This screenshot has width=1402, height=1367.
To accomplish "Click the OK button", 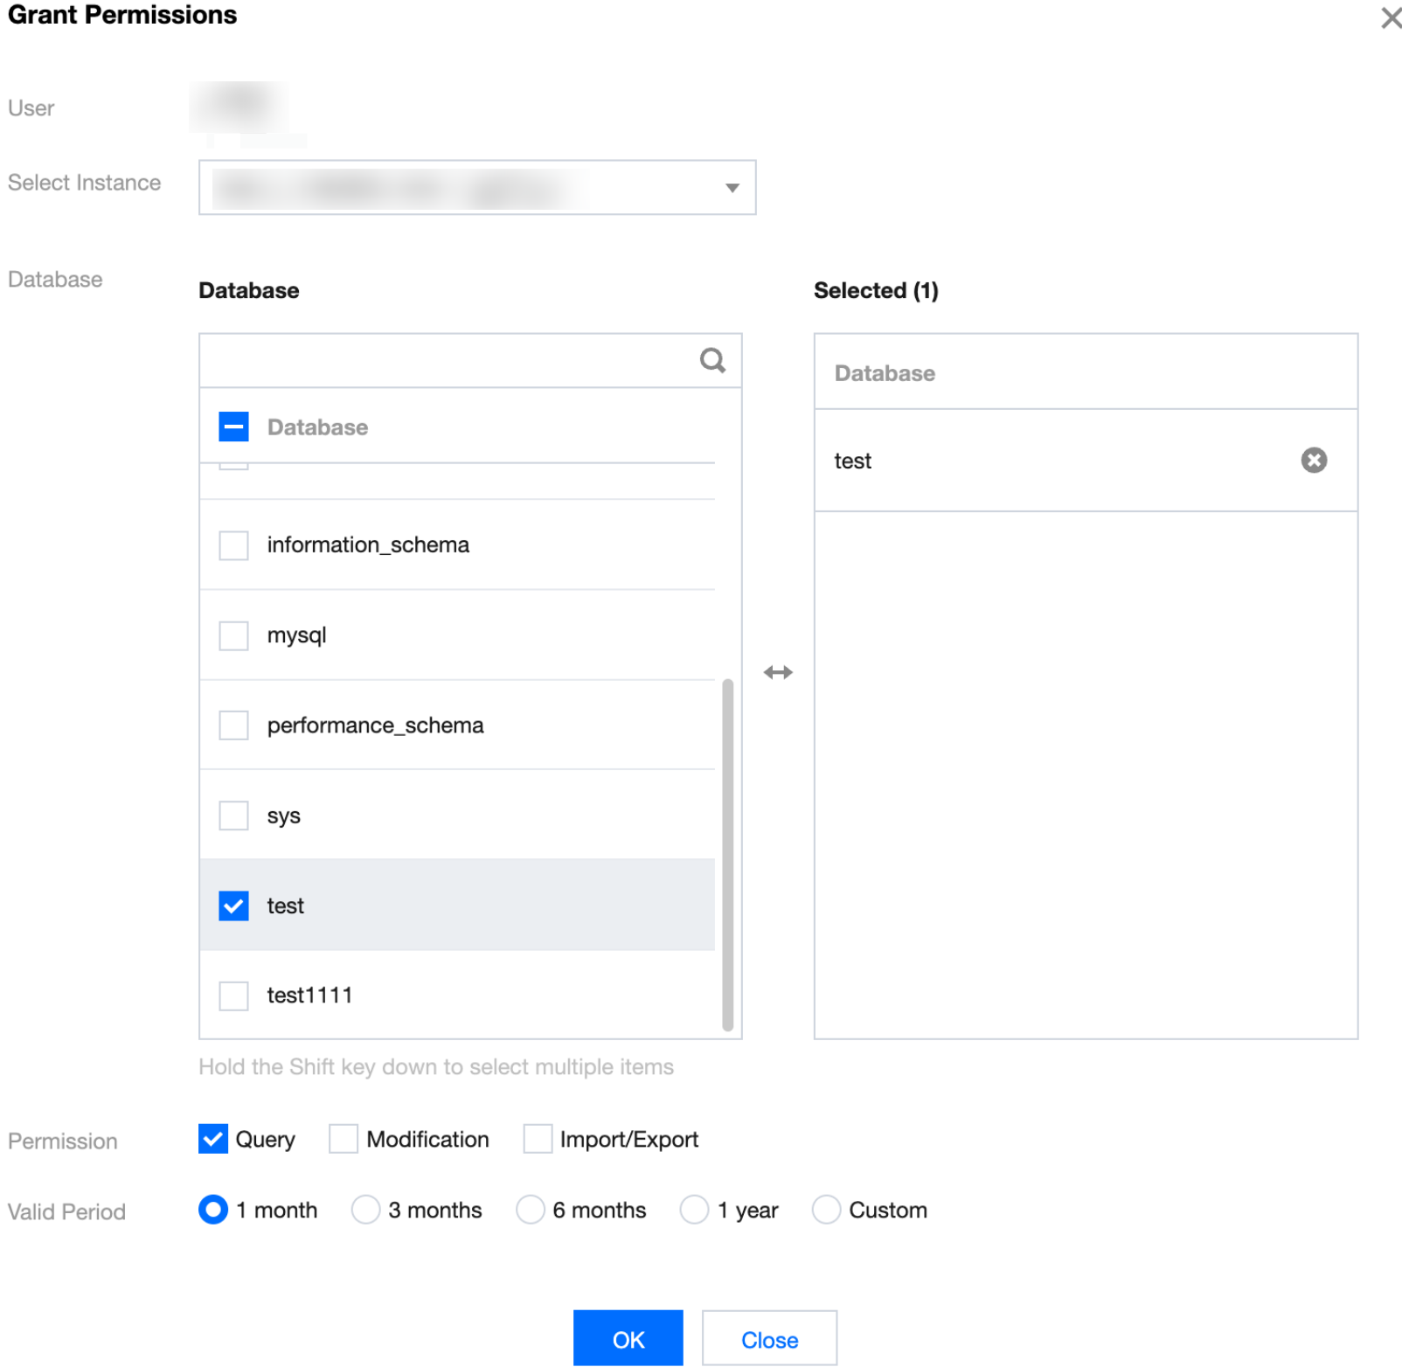I will coord(628,1338).
